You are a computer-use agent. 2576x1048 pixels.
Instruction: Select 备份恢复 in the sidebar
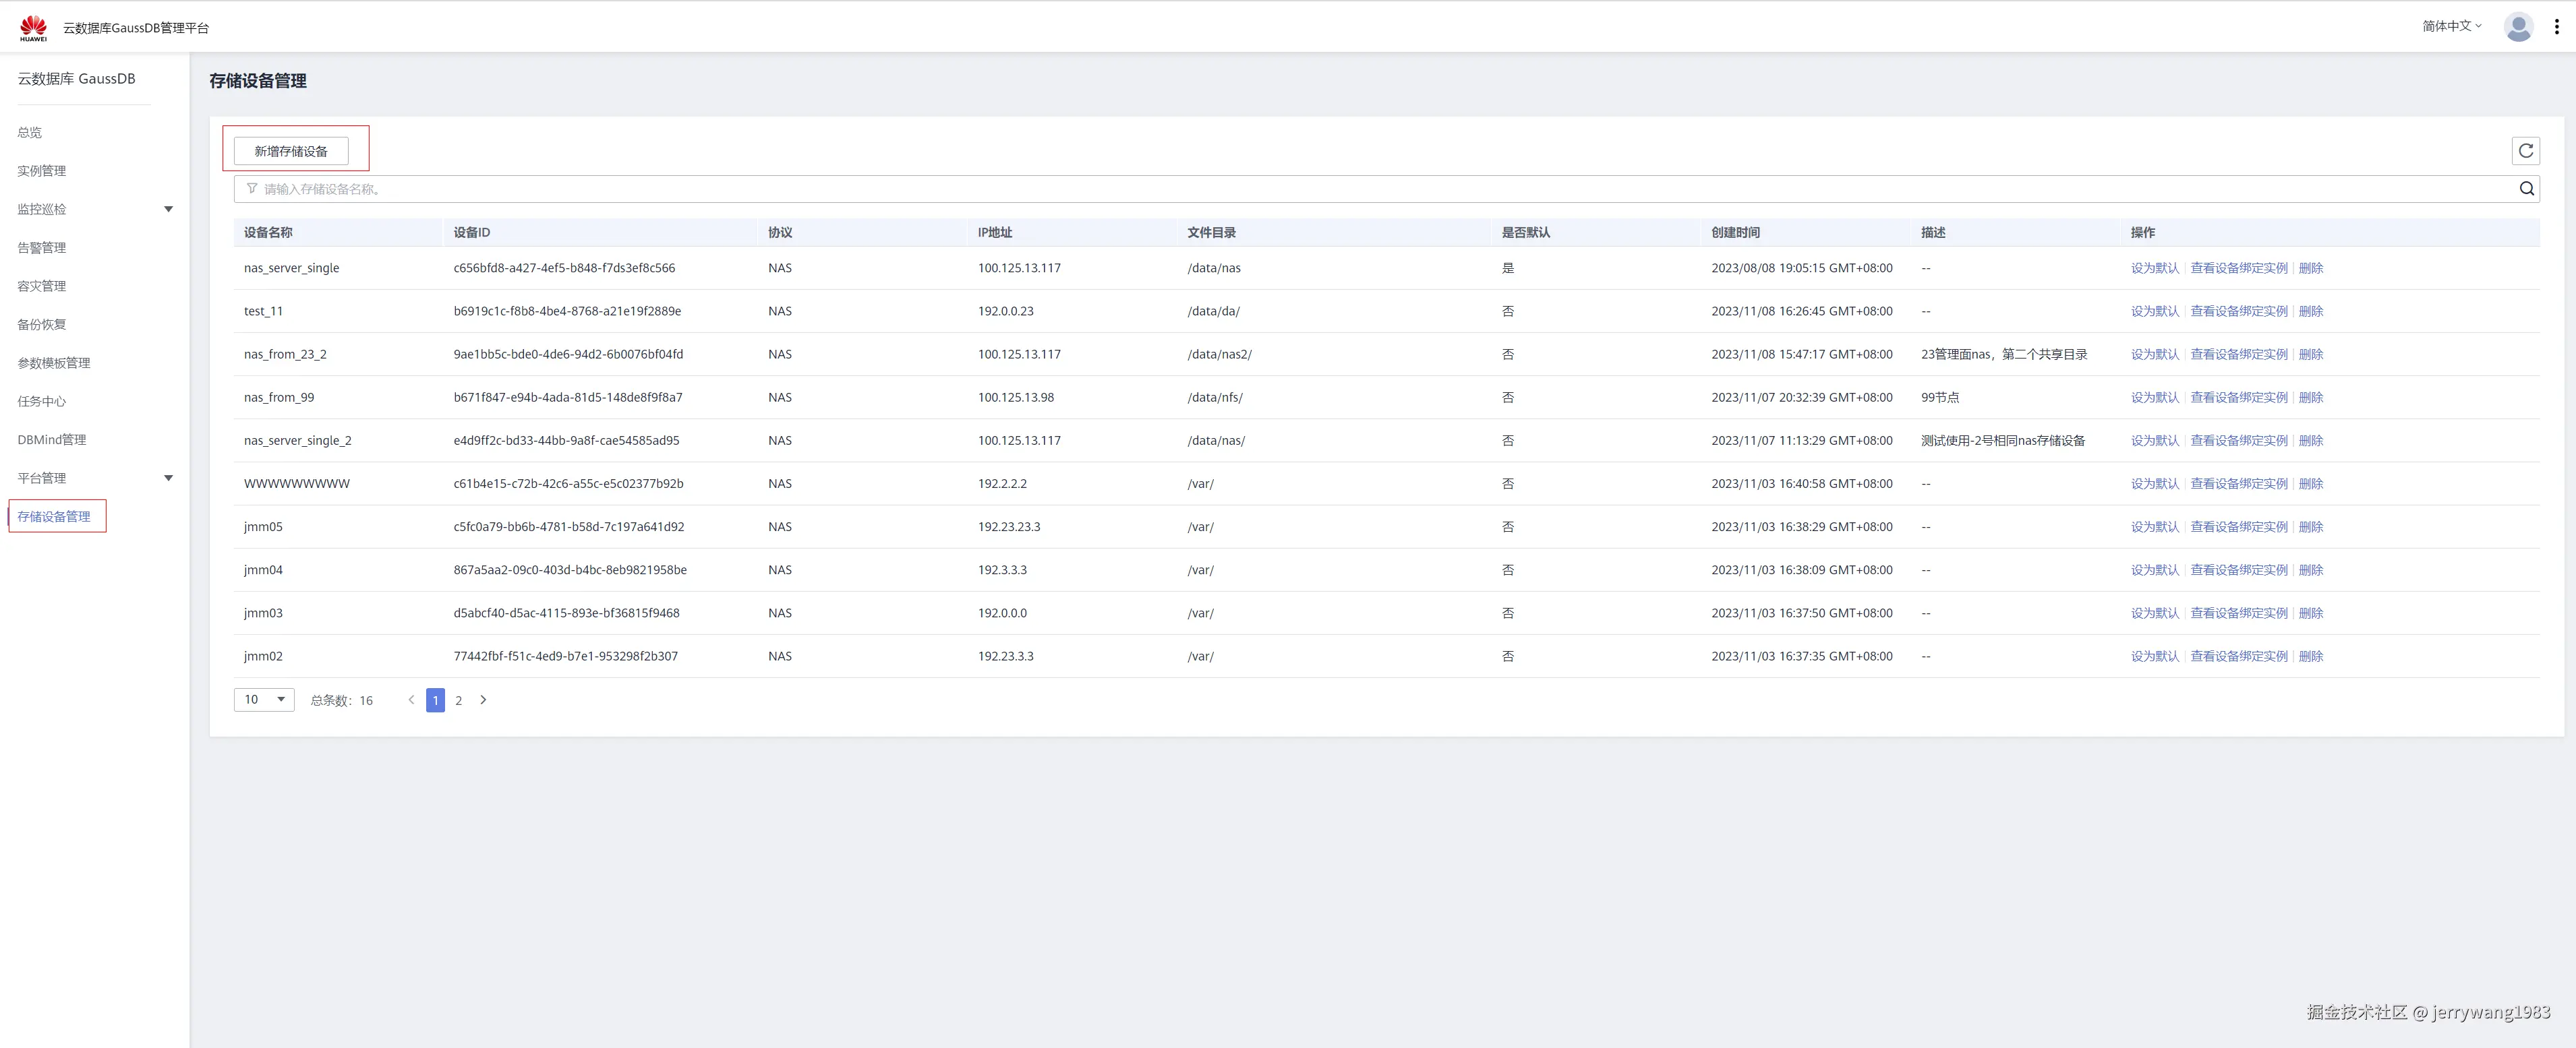(x=42, y=325)
